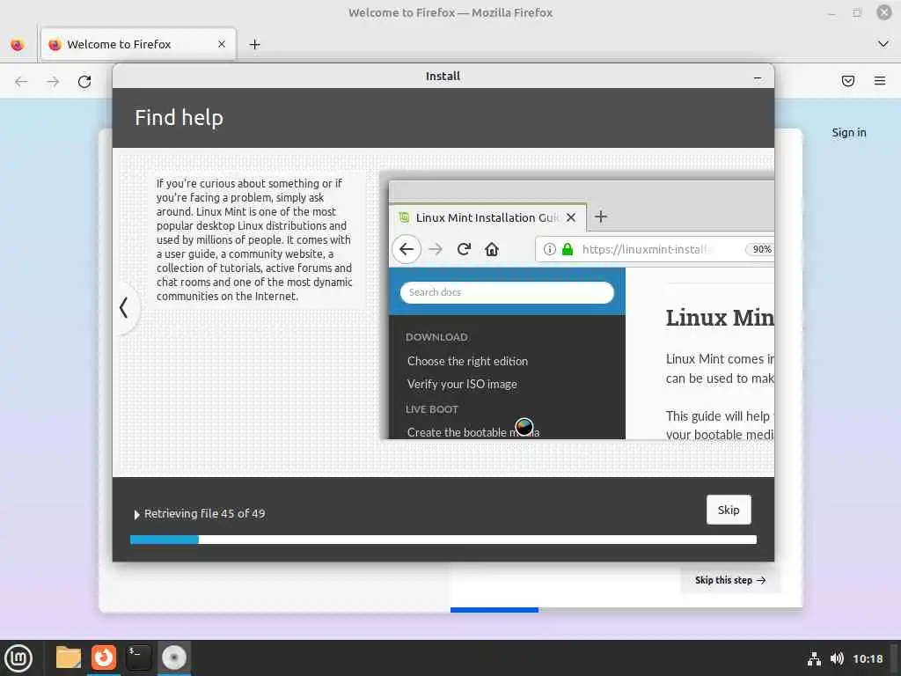This screenshot has width=901, height=676.
Task: Open the Firefox list all tabs dropdown
Action: click(x=883, y=44)
